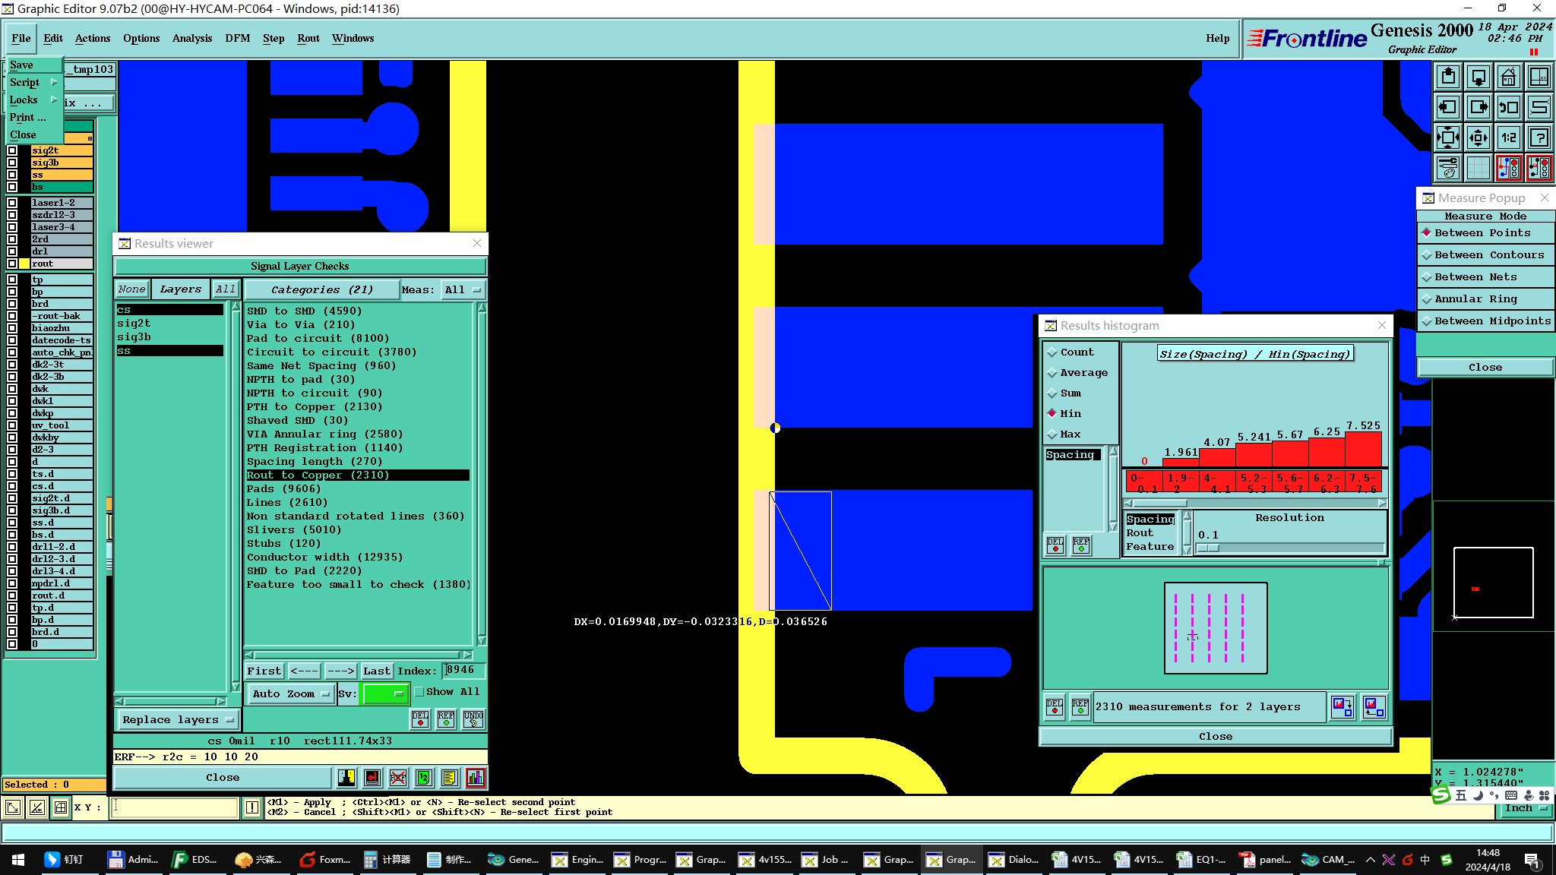
Task: Click Print in the File menu
Action: click(x=27, y=117)
